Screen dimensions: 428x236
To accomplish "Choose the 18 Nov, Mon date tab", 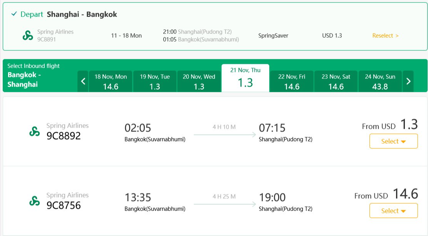I will coord(111,81).
